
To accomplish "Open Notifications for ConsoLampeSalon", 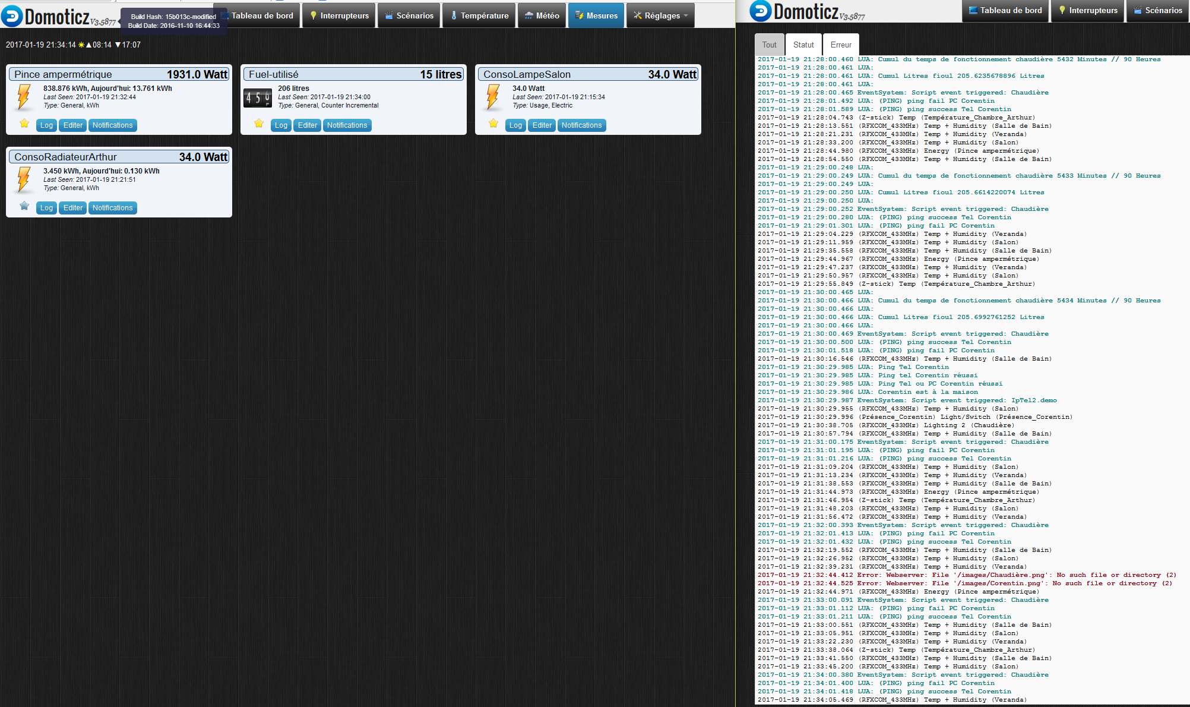I will click(581, 125).
